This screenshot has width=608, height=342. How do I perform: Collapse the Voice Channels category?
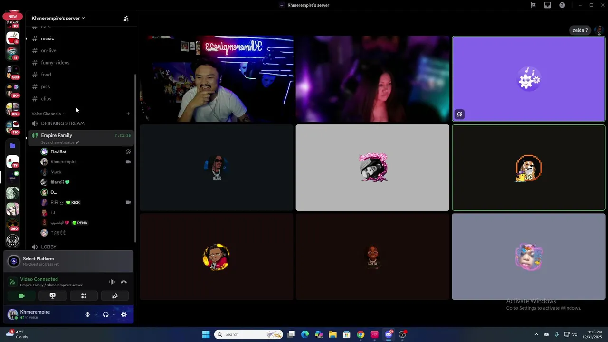[48, 114]
